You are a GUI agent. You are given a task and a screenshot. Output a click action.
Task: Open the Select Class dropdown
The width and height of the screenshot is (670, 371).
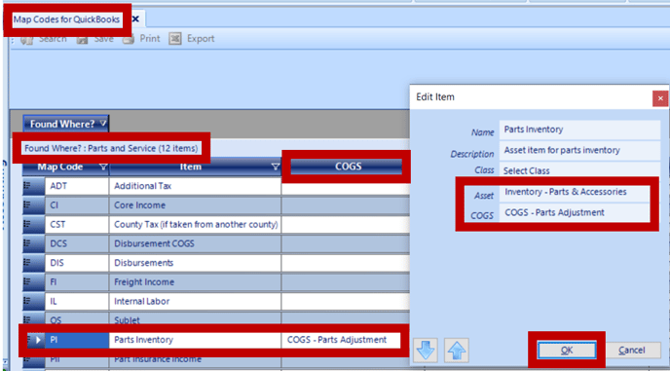pos(579,170)
